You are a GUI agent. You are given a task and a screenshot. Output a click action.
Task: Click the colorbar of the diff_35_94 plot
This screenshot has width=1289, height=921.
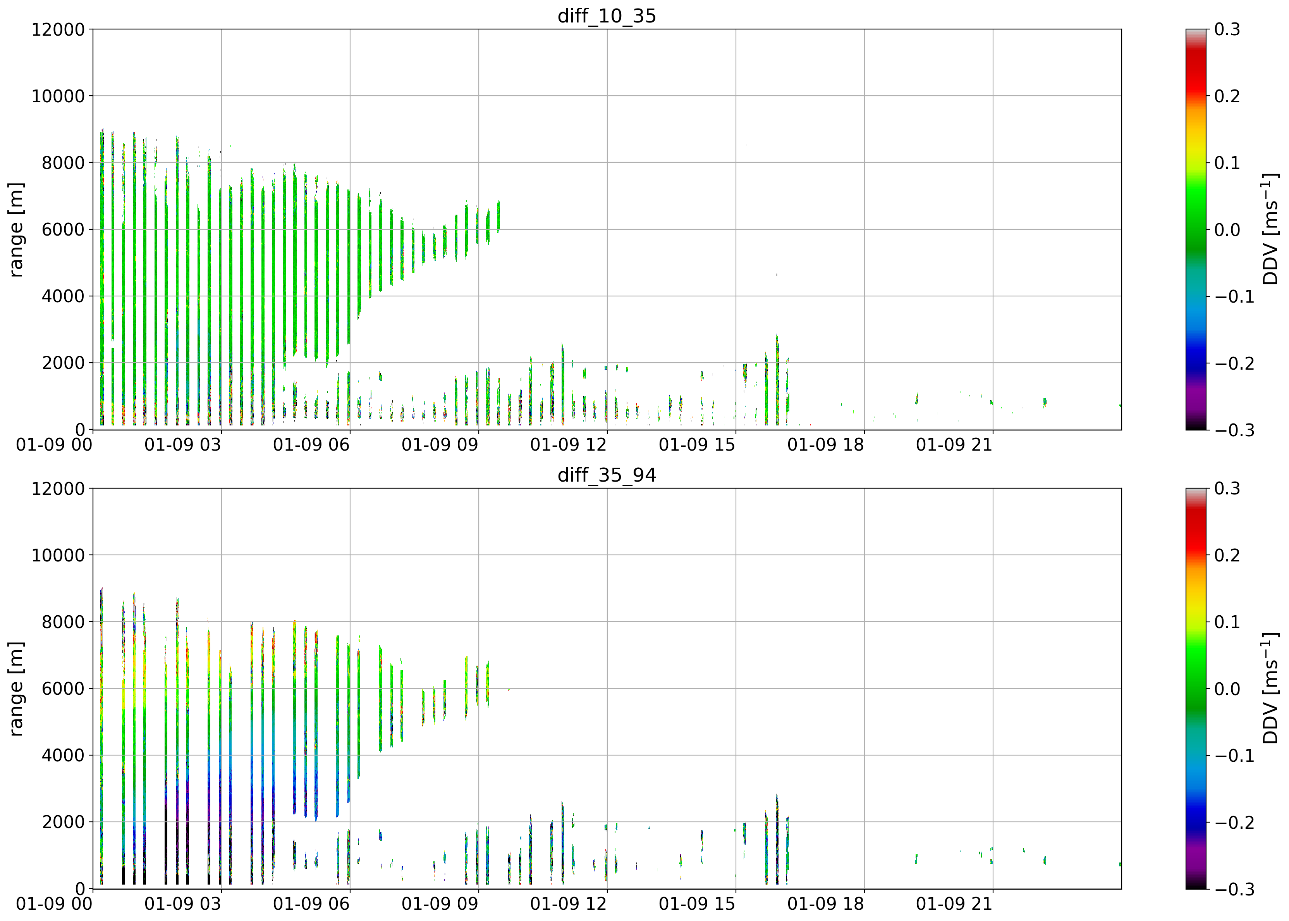coord(1196,689)
